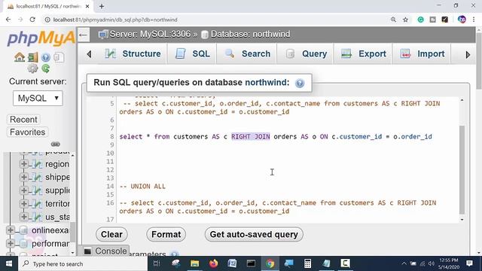Viewport: 482px width, 271px height.
Task: Open Windows Start menu
Action: point(9,263)
